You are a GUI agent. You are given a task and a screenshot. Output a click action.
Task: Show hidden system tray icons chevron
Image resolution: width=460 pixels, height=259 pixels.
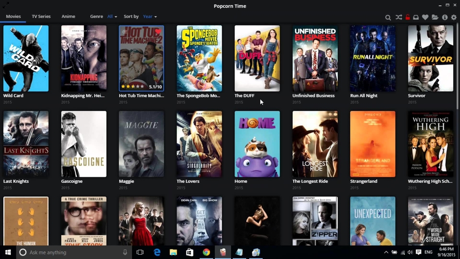click(386, 252)
